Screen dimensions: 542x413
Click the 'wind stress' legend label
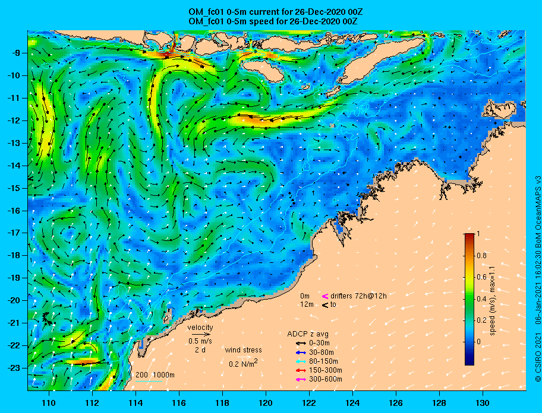243,350
